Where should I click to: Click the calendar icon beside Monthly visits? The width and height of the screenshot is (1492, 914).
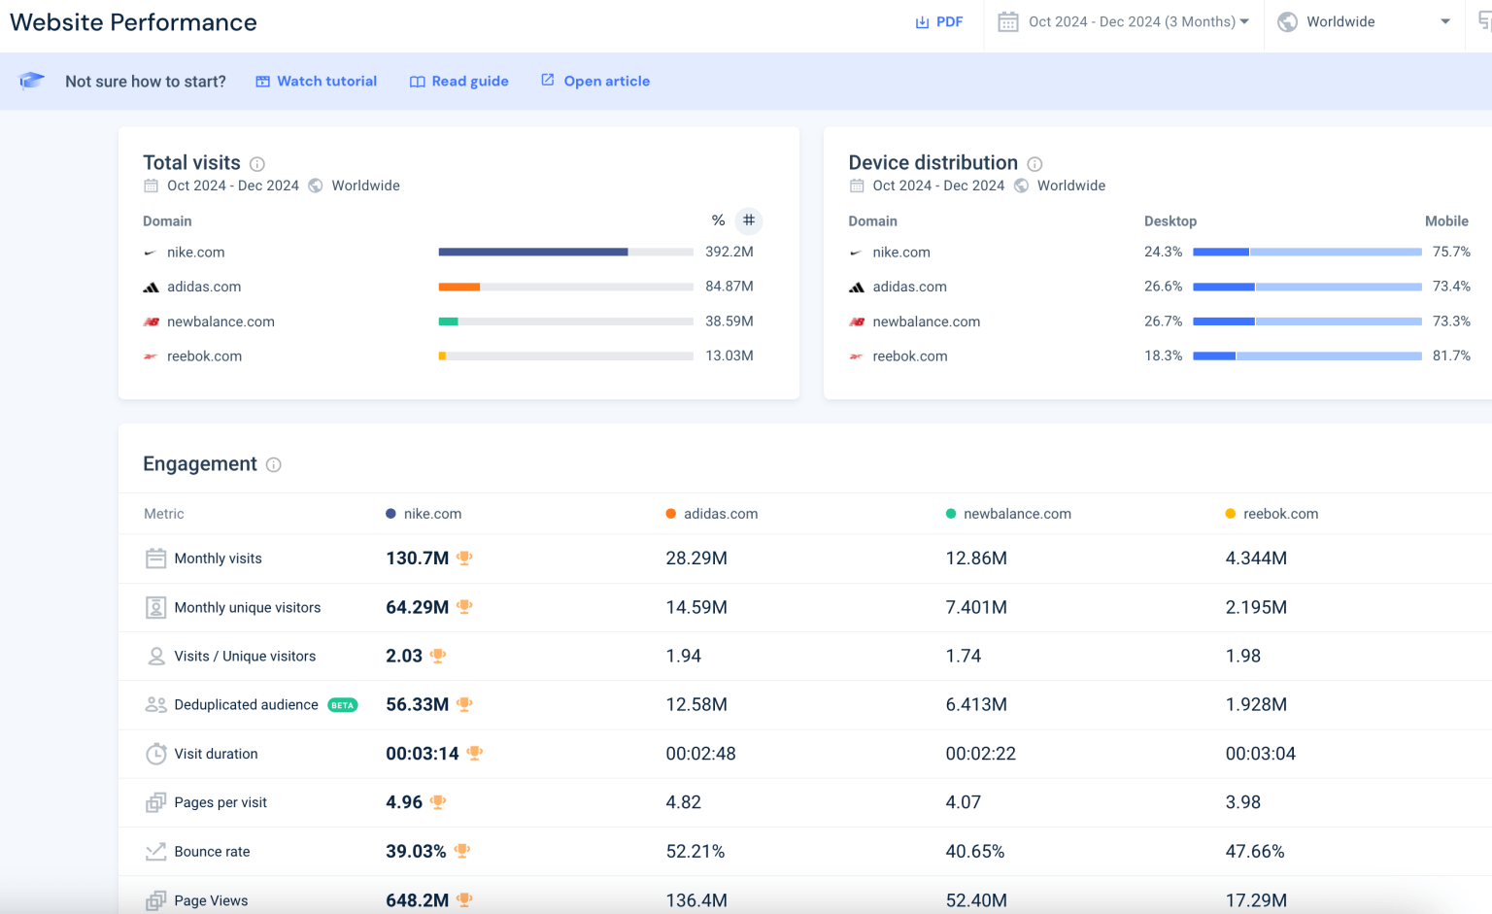(155, 559)
